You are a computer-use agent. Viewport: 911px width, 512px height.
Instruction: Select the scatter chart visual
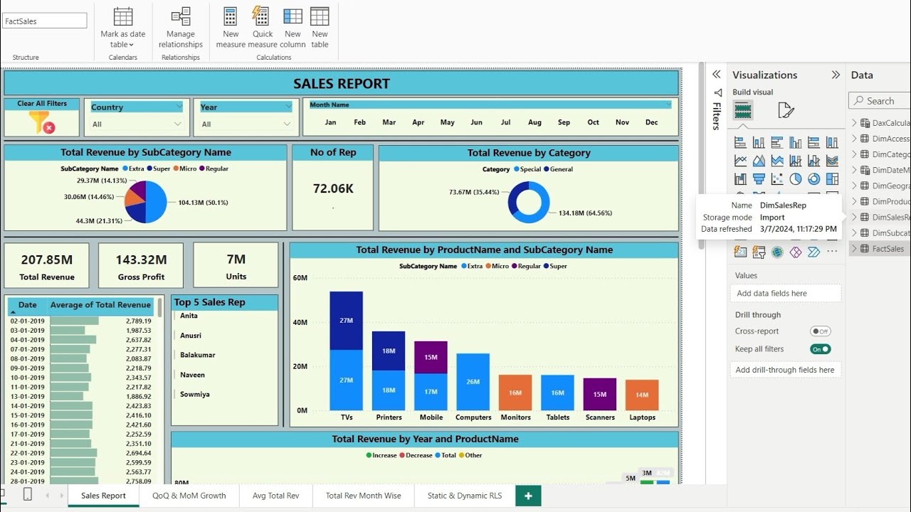tap(777, 179)
